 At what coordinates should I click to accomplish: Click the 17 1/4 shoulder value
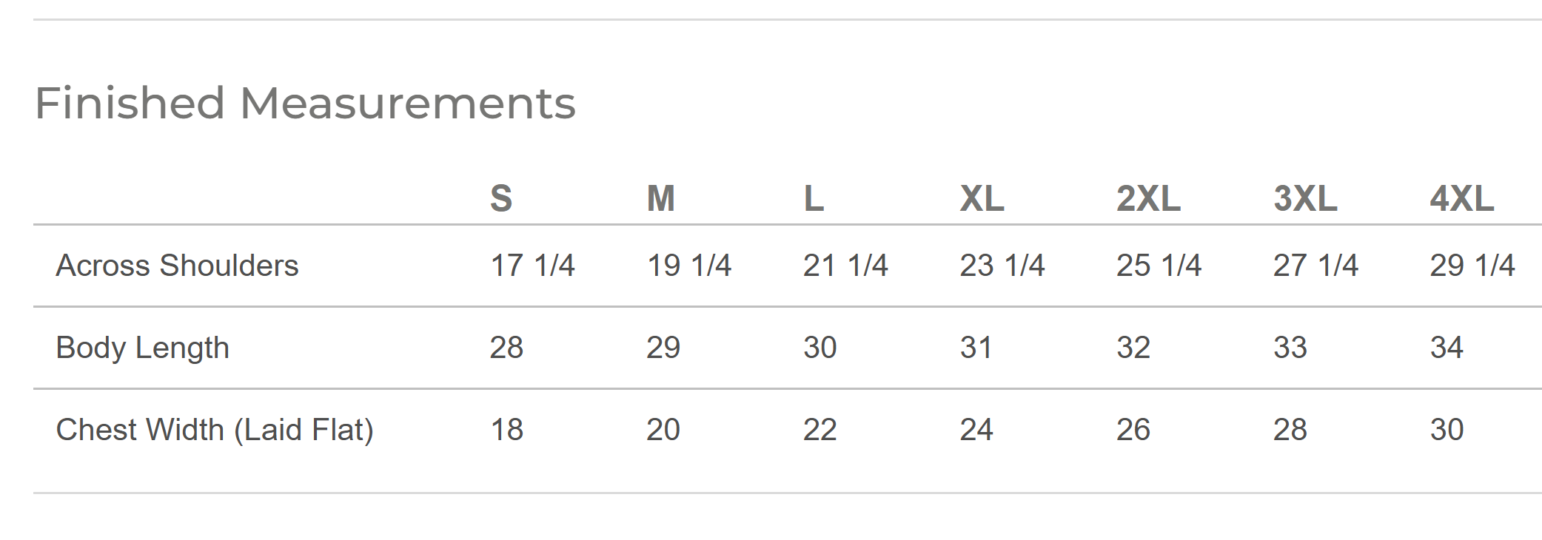click(x=532, y=266)
